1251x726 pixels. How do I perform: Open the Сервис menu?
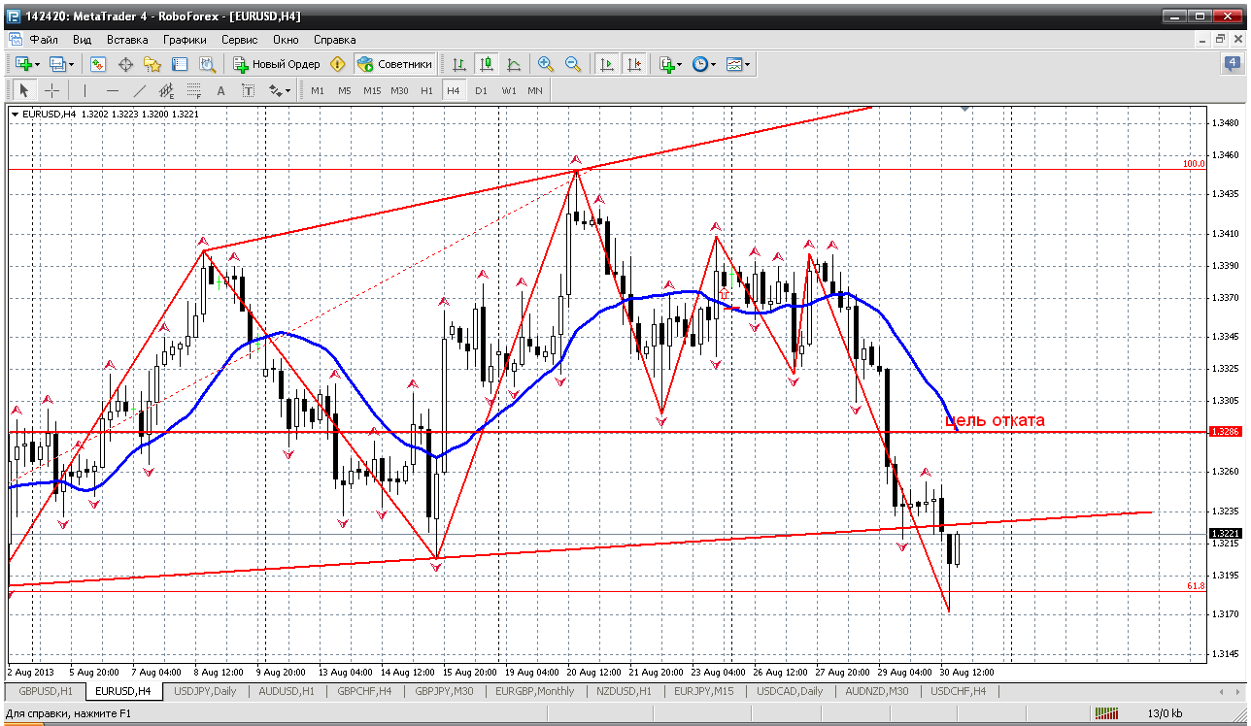[x=239, y=40]
